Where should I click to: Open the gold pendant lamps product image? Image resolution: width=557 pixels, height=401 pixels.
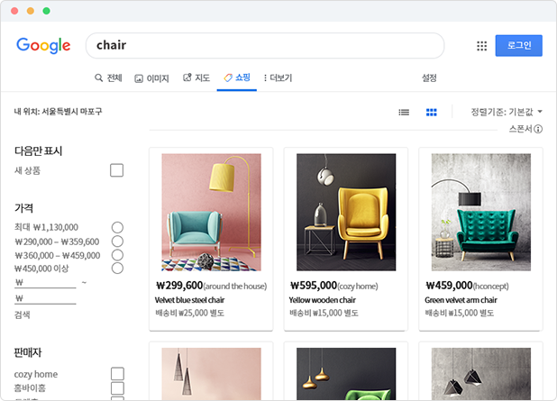click(x=346, y=374)
